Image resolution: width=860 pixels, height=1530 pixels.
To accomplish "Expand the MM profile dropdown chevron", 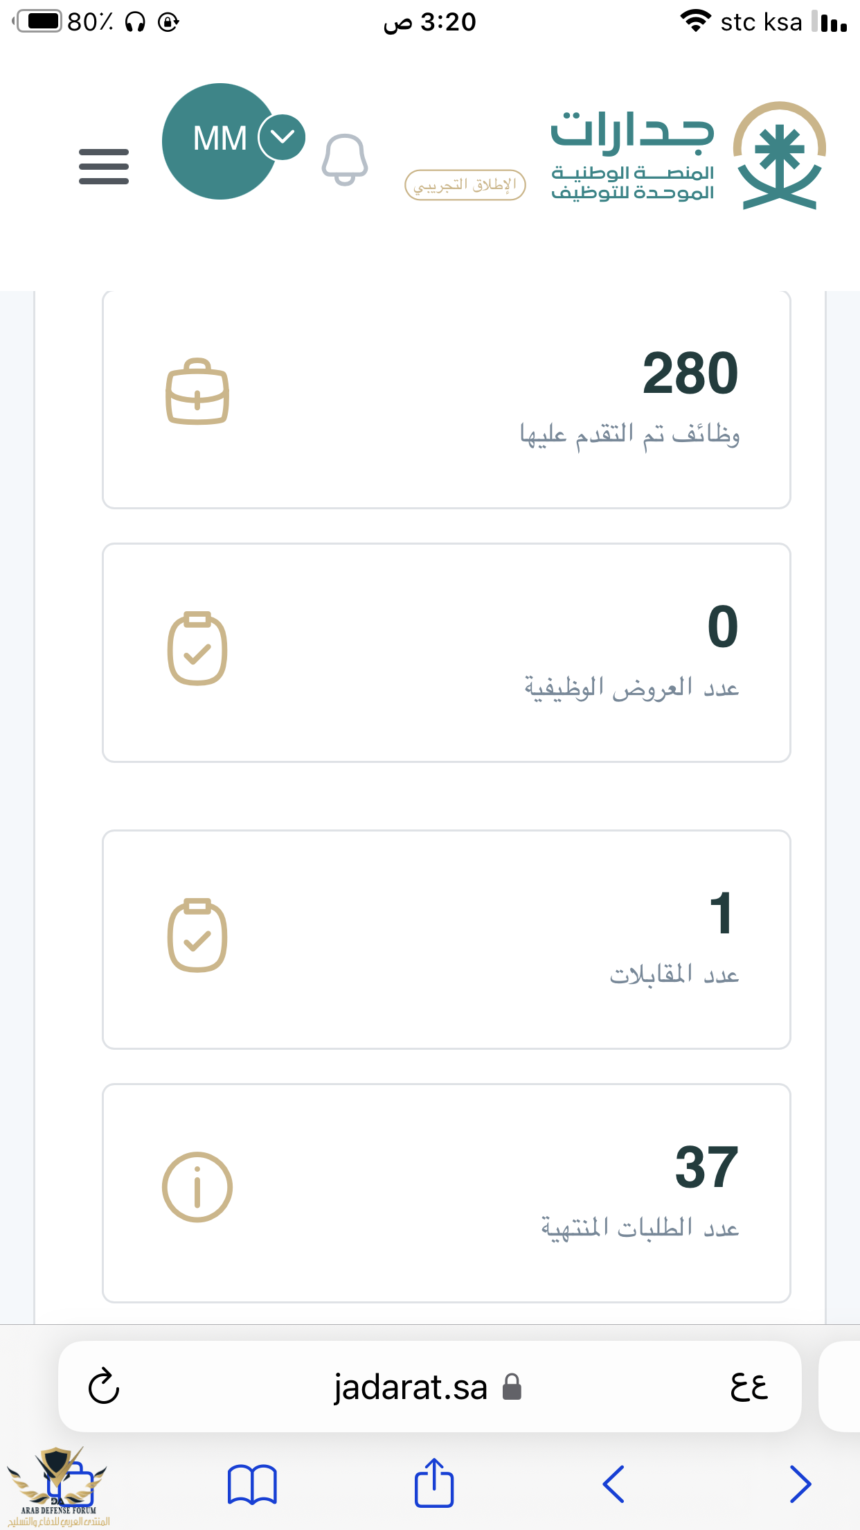I will pyautogui.click(x=283, y=137).
